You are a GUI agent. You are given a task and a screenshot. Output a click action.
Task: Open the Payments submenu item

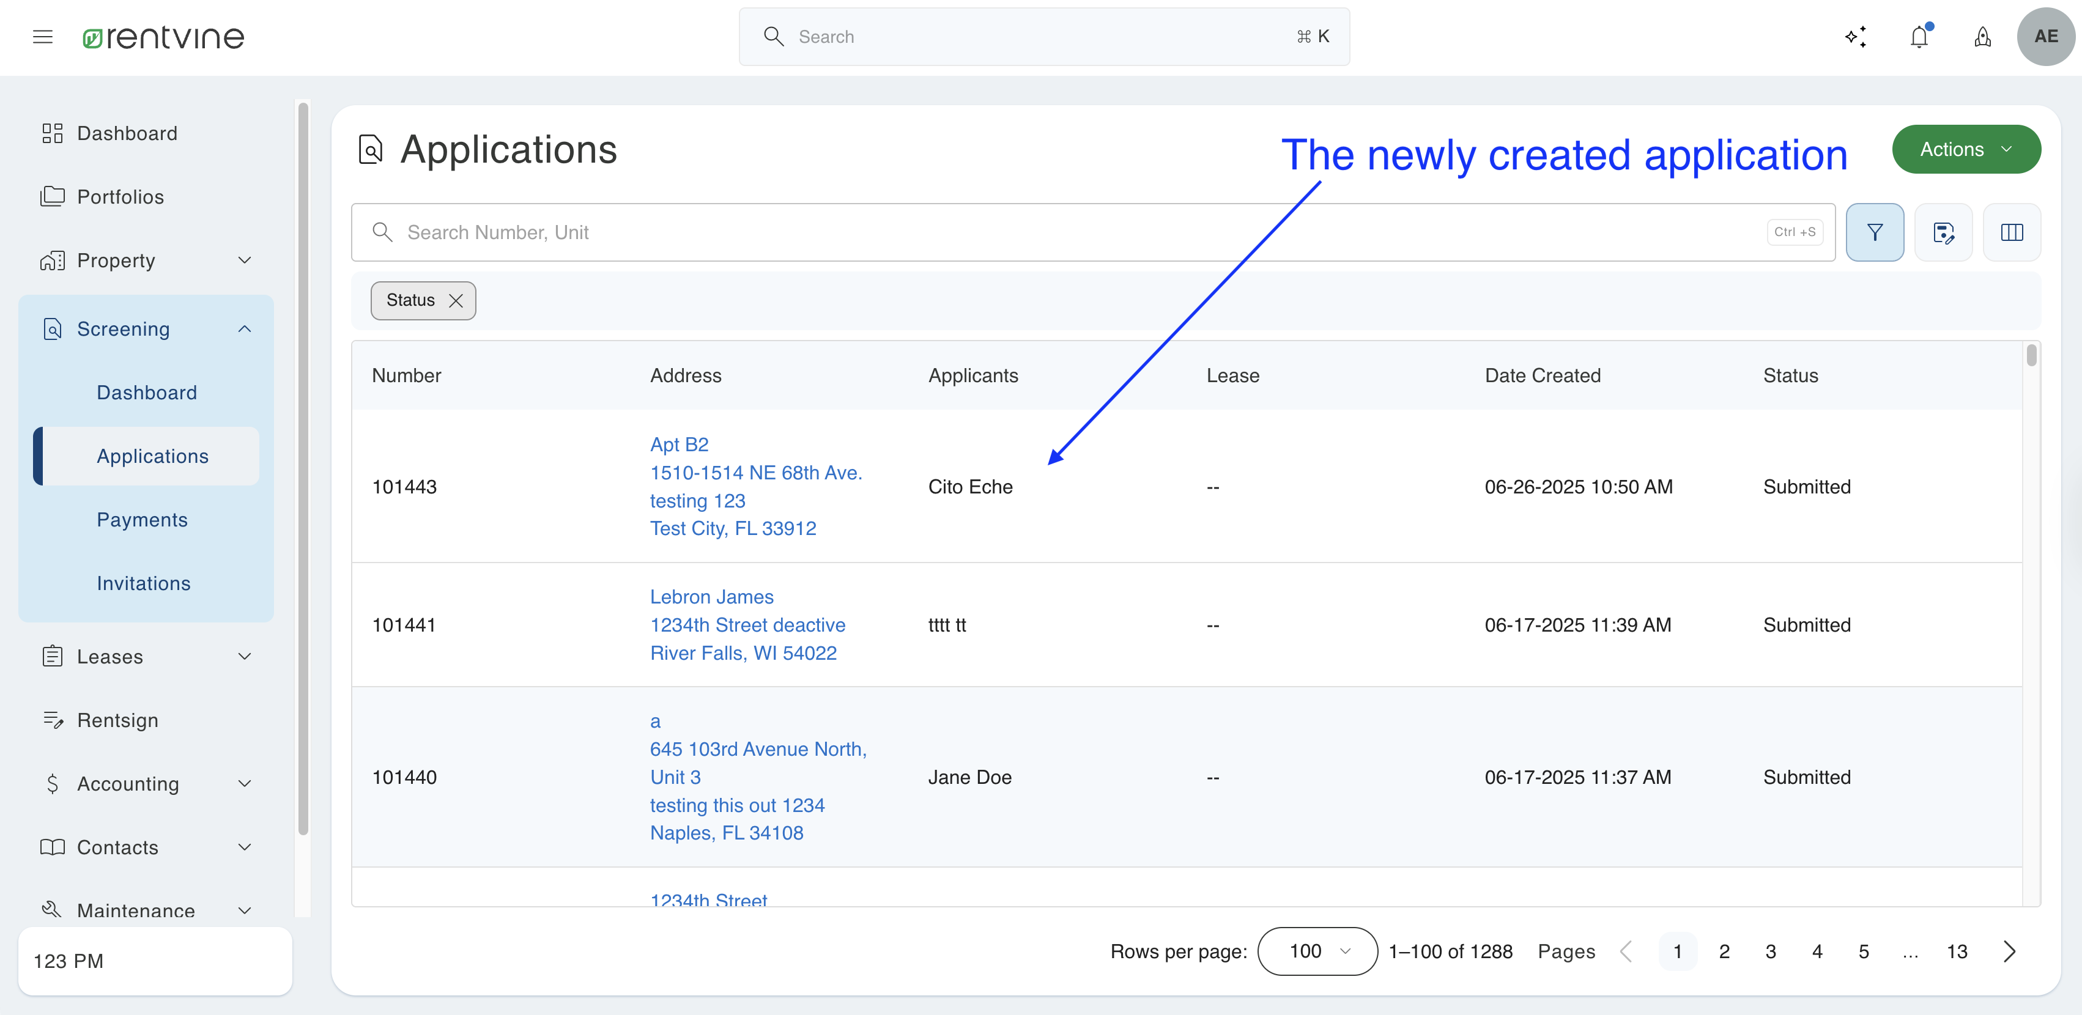pyautogui.click(x=143, y=520)
